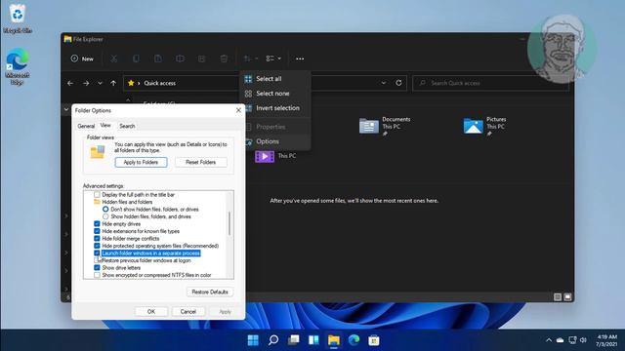The height and width of the screenshot is (351, 625).
Task: Open the Documents folder
Action: 384,126
